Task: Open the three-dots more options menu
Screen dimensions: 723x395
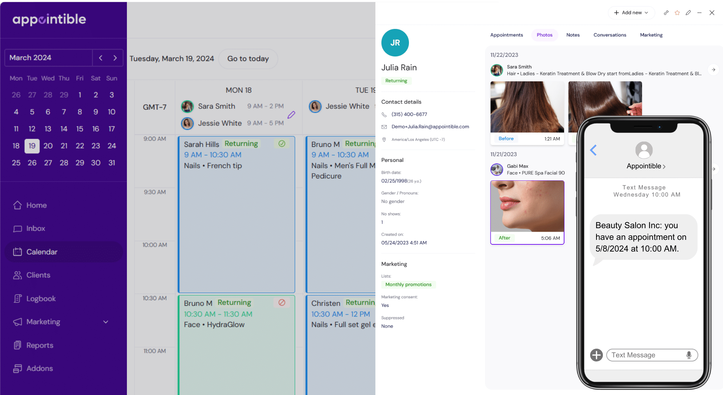Action: [699, 13]
